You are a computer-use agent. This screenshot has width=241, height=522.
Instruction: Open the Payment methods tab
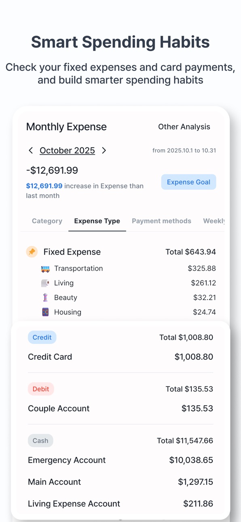[161, 221]
